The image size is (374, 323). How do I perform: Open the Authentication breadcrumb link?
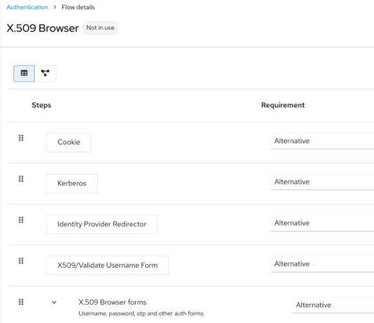(x=27, y=8)
